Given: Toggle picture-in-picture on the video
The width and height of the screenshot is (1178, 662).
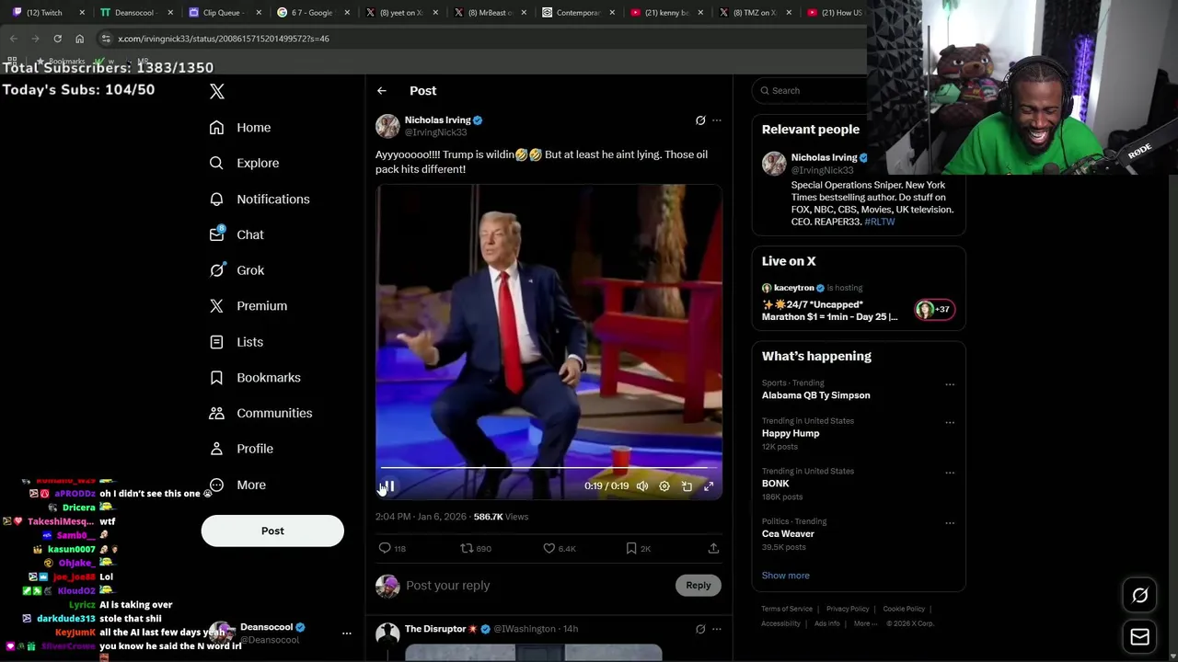Looking at the screenshot, I should click(x=687, y=486).
